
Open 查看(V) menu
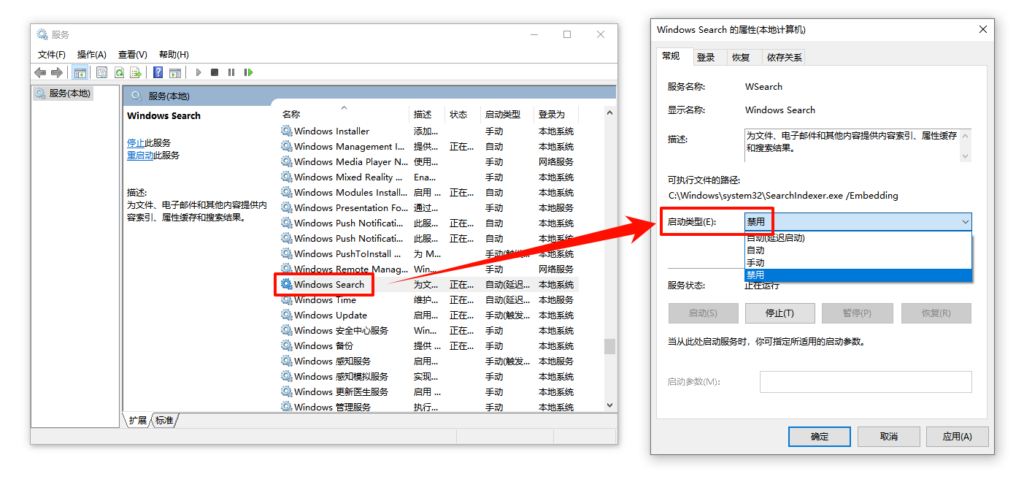(x=133, y=55)
